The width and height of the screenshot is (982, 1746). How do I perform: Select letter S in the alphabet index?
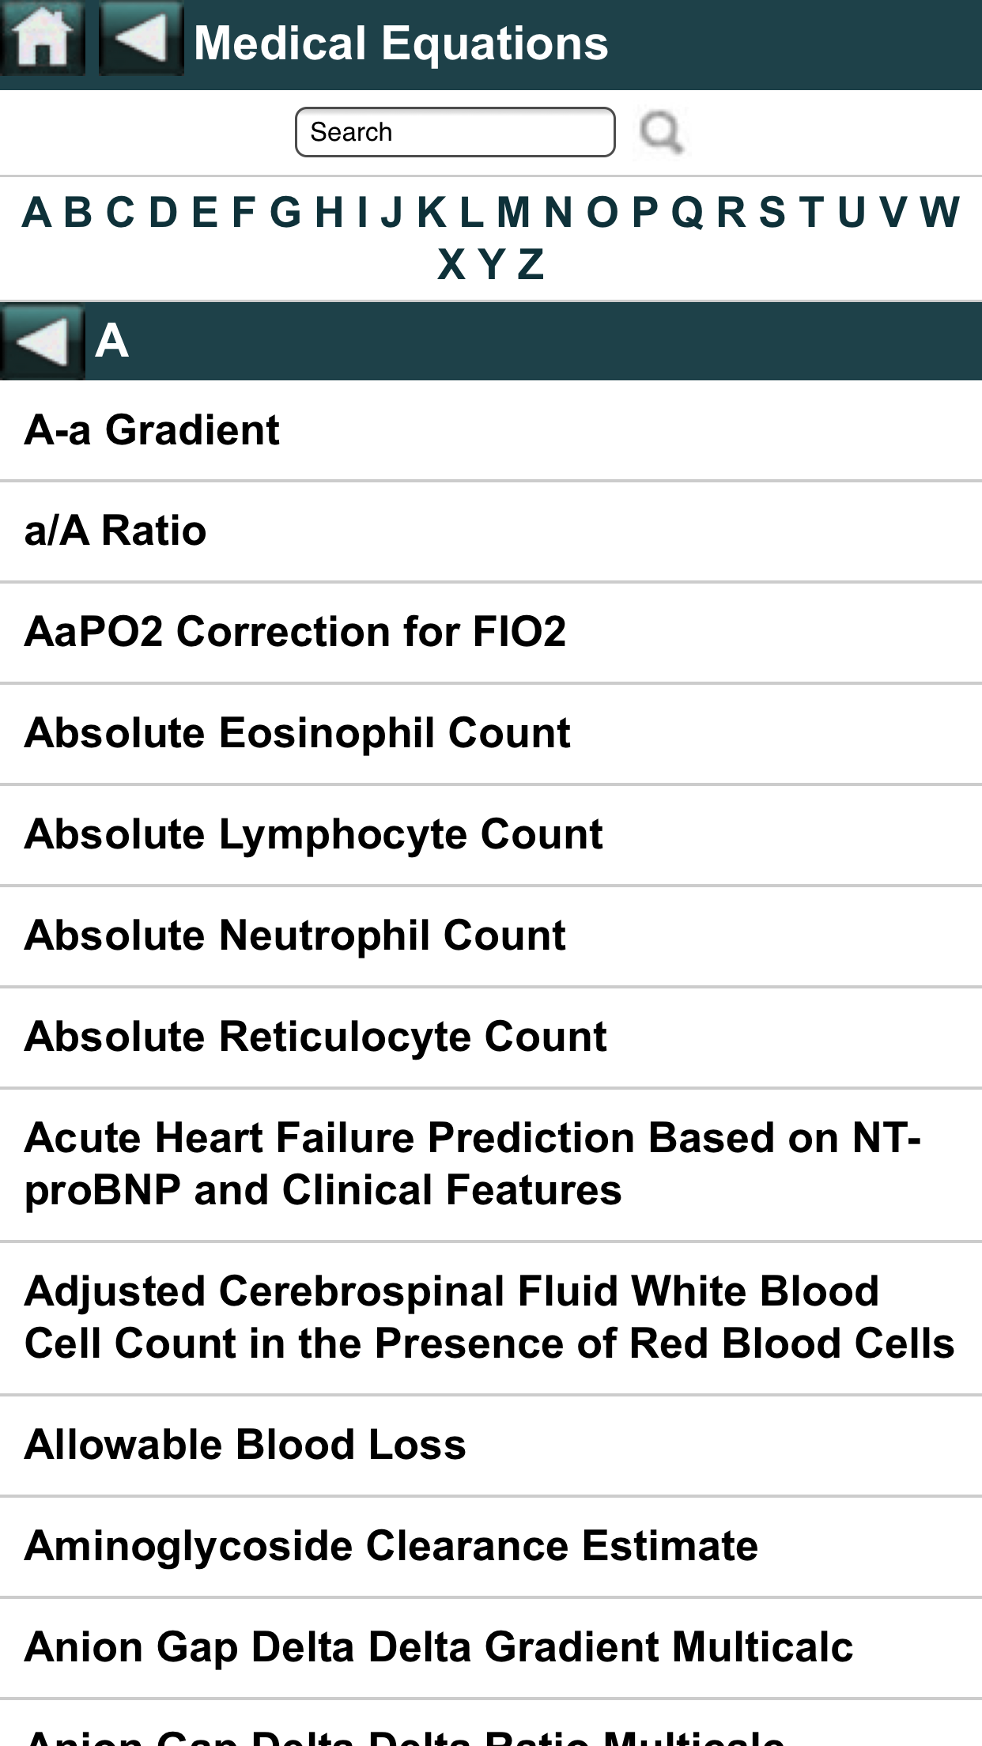(x=772, y=212)
